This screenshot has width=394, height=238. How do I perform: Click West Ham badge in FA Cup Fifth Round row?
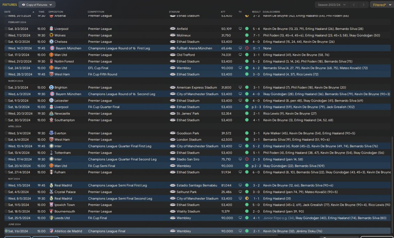pyautogui.click(x=51, y=74)
